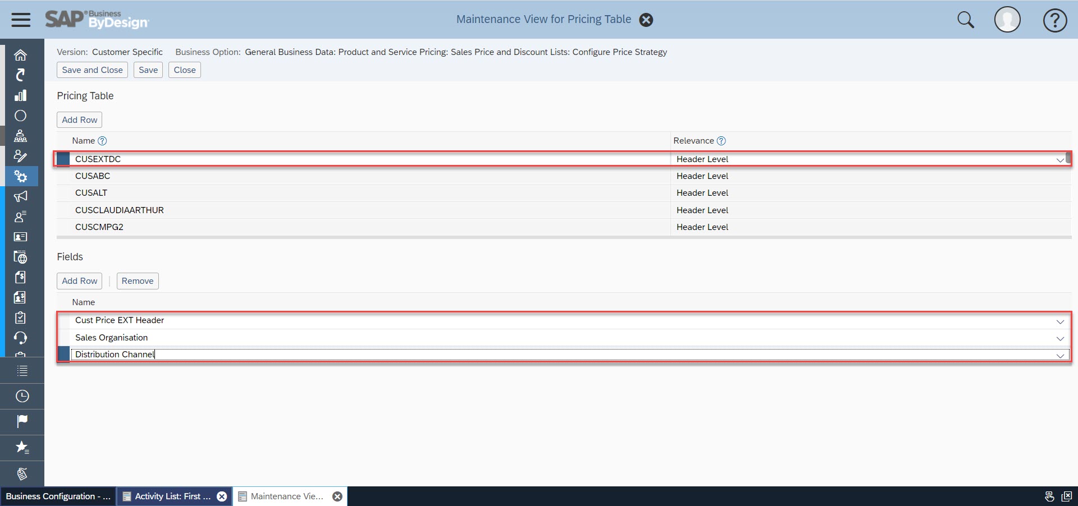This screenshot has width=1078, height=506.
Task: Open the tags icon at sidebar bottom
Action: (x=22, y=473)
